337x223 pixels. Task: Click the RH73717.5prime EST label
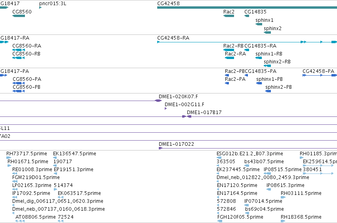pyautogui.click(x=27, y=154)
